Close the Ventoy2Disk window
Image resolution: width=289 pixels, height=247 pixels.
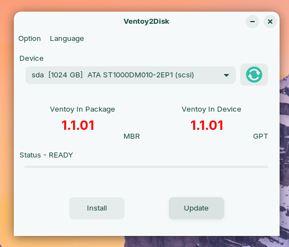tap(270, 22)
